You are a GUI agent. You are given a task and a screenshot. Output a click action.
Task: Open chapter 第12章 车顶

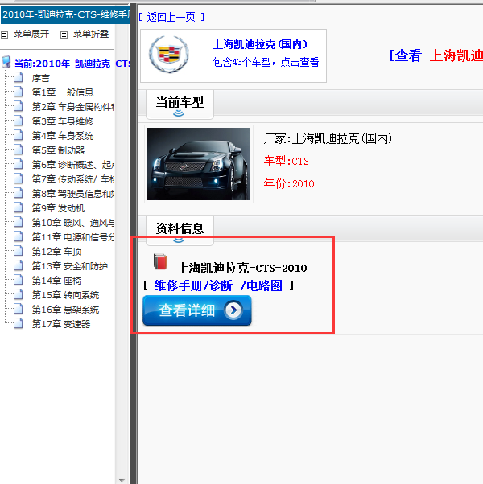57,252
